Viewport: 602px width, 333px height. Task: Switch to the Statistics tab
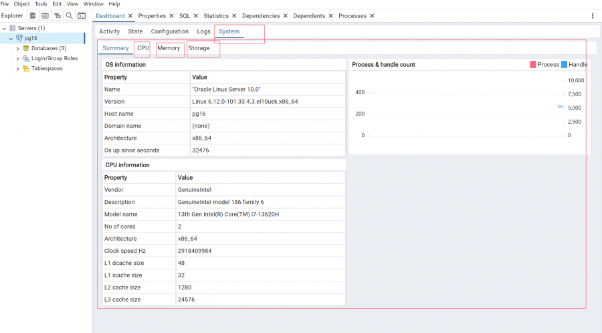216,16
